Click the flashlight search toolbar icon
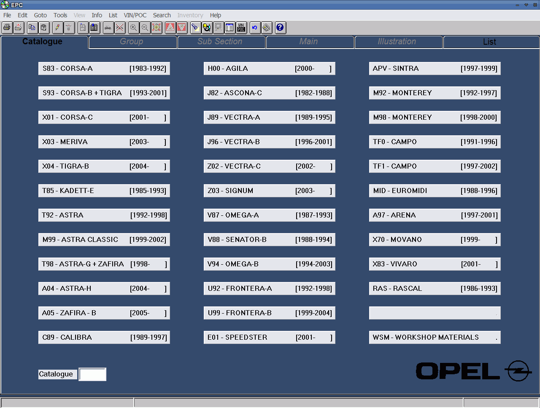The image size is (540, 408). pos(195,28)
